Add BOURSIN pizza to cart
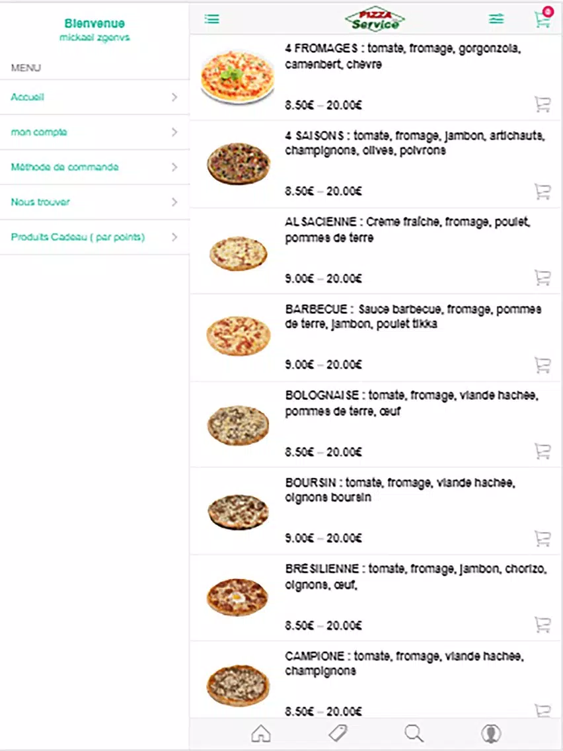 543,538
